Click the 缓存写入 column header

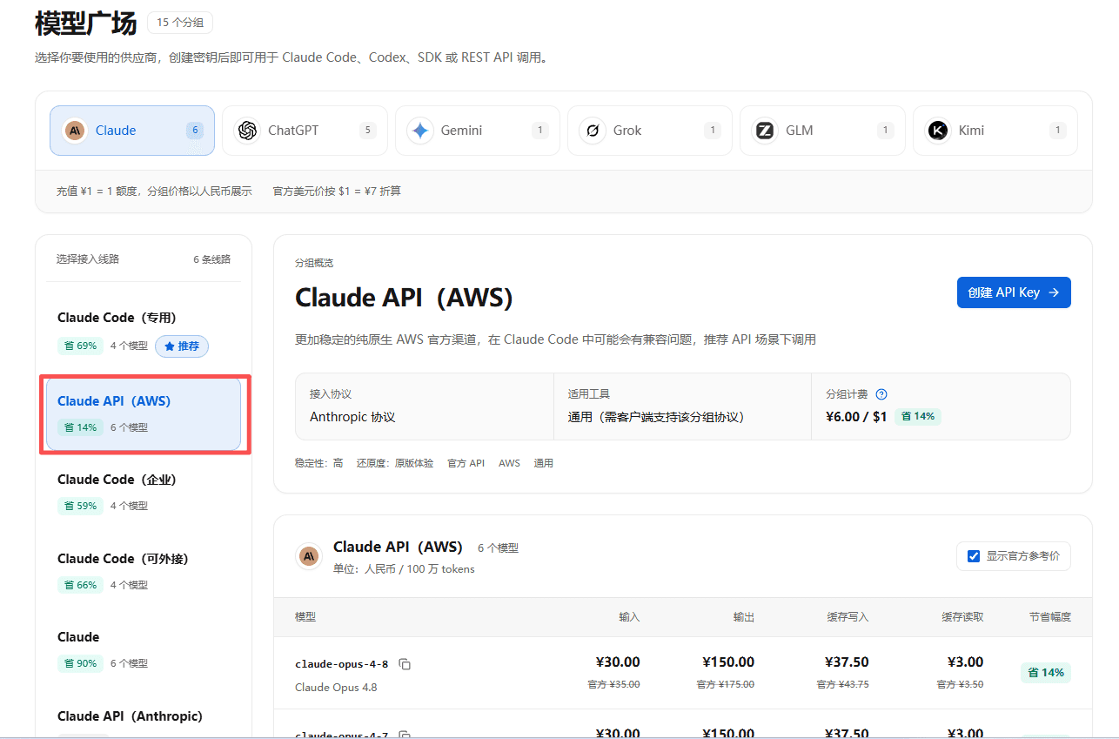coord(848,617)
